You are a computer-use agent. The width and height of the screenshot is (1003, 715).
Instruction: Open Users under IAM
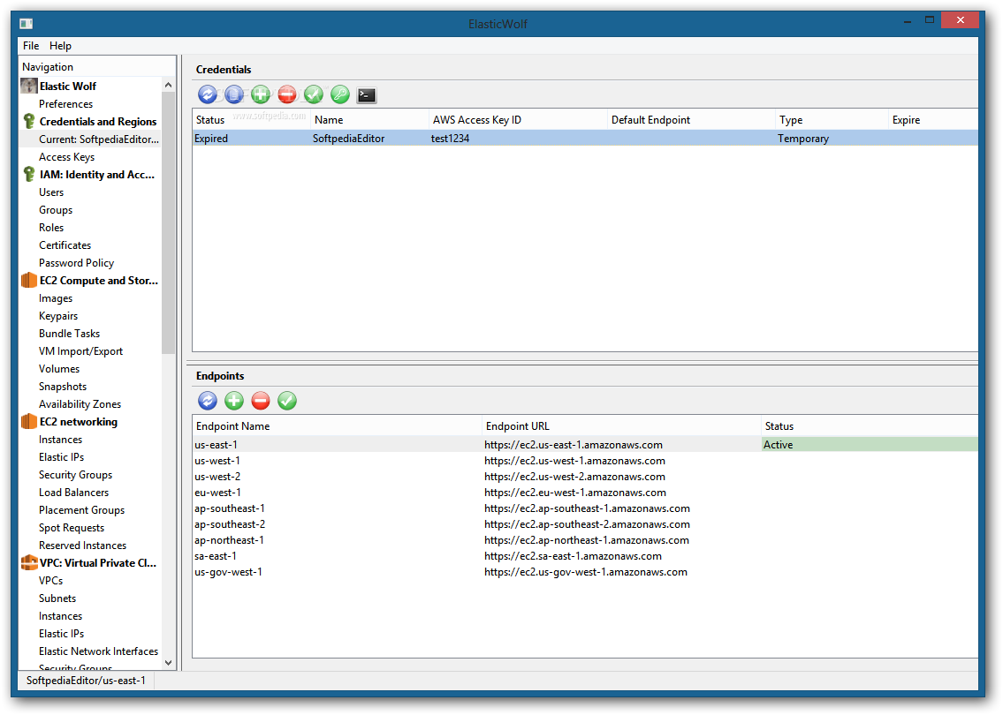pos(51,192)
